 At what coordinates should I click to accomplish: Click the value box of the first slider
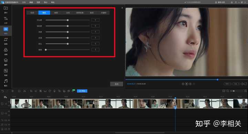pos(95,20)
